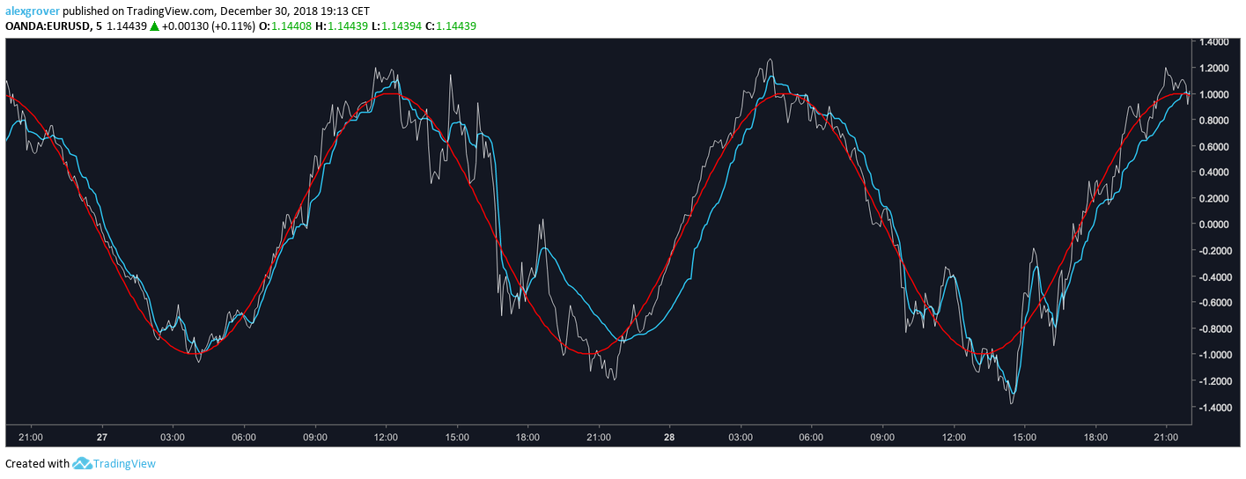The width and height of the screenshot is (1246, 479).
Task: Click the 1.2000 price scale label
Action: point(1213,68)
